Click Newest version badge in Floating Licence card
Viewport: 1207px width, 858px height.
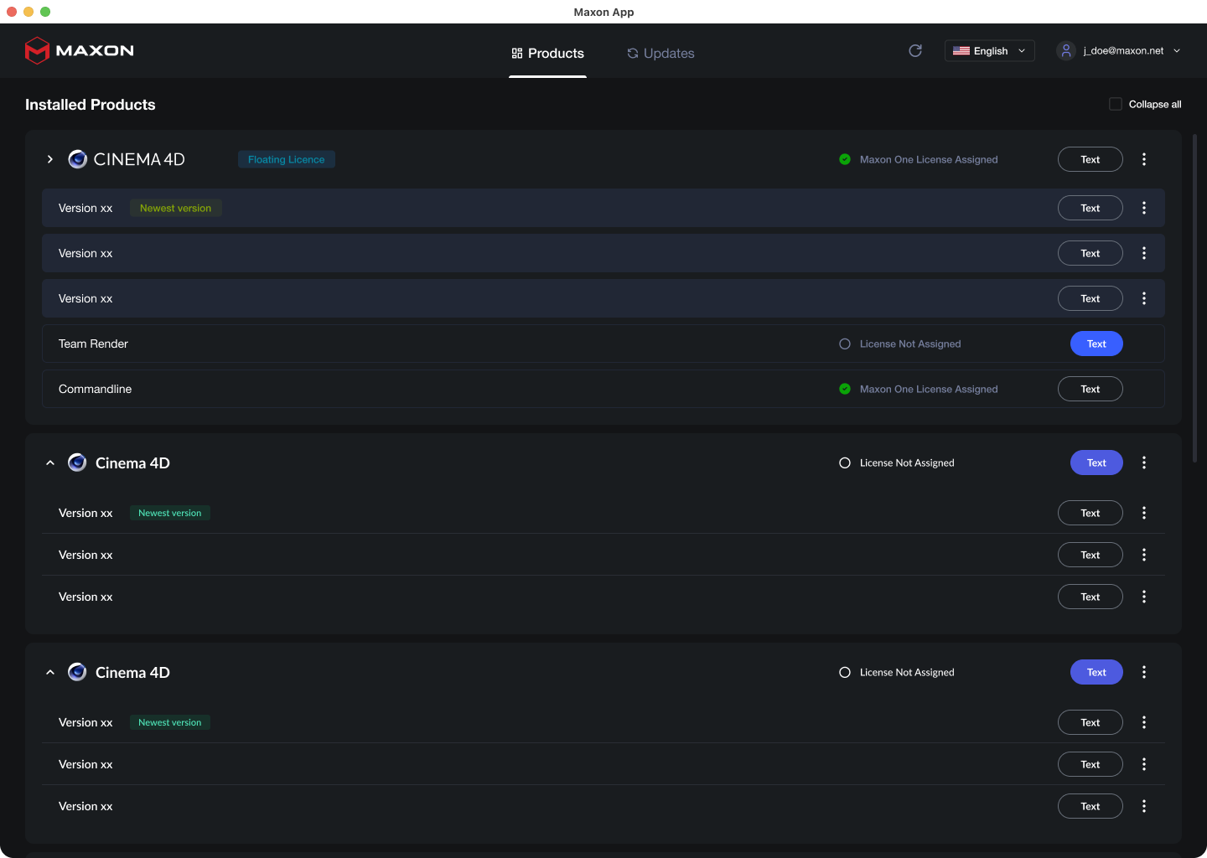[x=176, y=208]
